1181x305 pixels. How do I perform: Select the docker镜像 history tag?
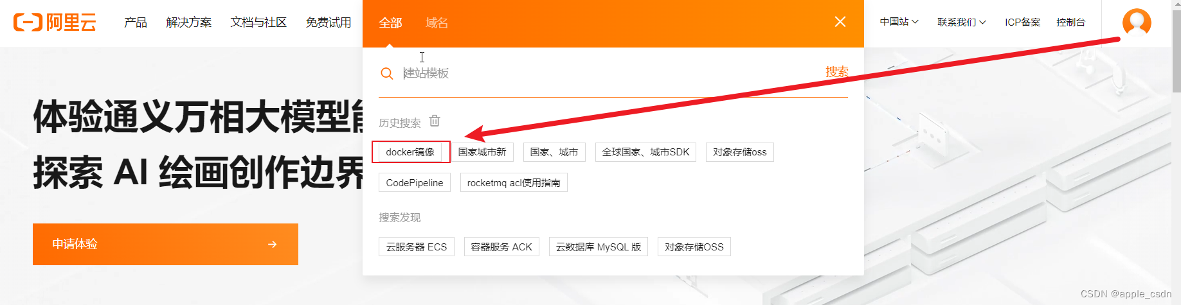pos(410,152)
